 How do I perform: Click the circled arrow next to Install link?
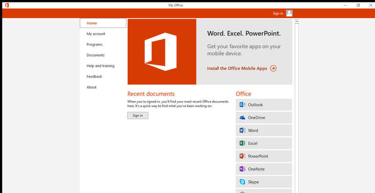coord(273,69)
